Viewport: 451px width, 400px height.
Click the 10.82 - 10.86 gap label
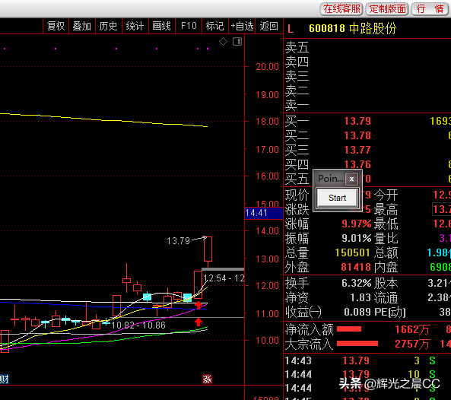138,325
